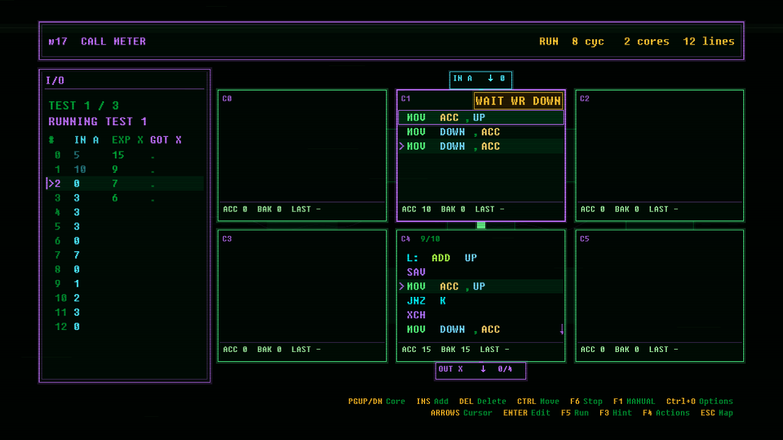Select C4 line L: ADD UP
The image size is (783, 440).
tap(481, 258)
